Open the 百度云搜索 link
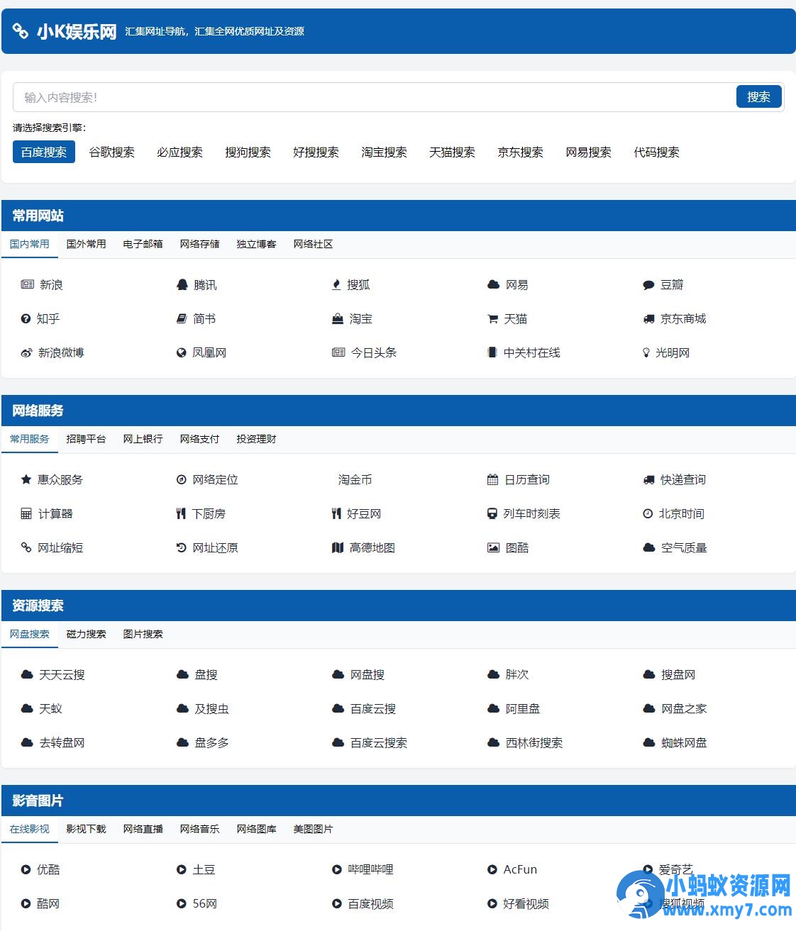 [x=378, y=743]
